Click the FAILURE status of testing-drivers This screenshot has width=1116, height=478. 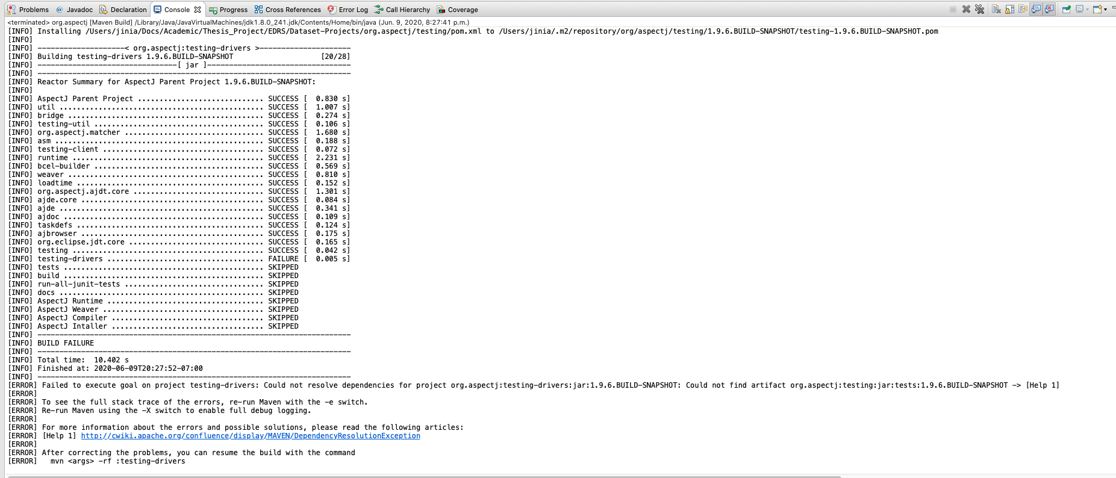[x=283, y=259]
